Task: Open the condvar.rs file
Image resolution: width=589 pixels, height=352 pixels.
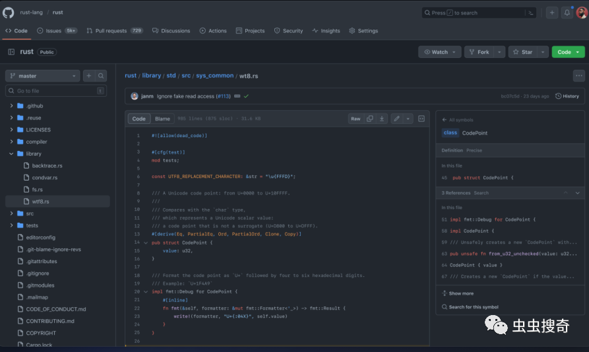Action: pyautogui.click(x=44, y=177)
